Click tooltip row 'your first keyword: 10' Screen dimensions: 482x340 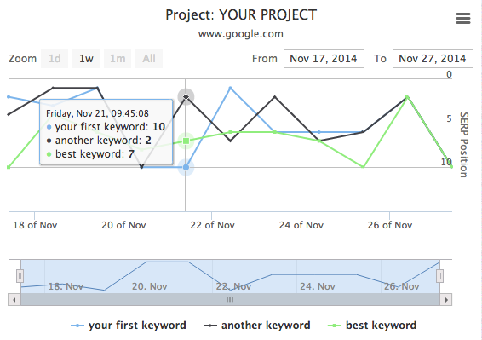(x=106, y=127)
